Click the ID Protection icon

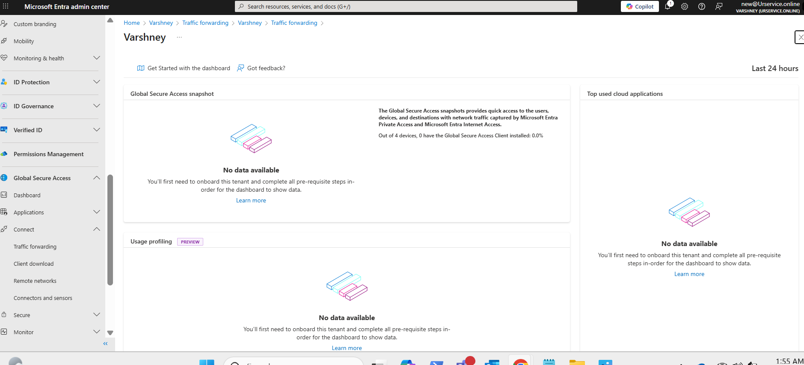[4, 82]
